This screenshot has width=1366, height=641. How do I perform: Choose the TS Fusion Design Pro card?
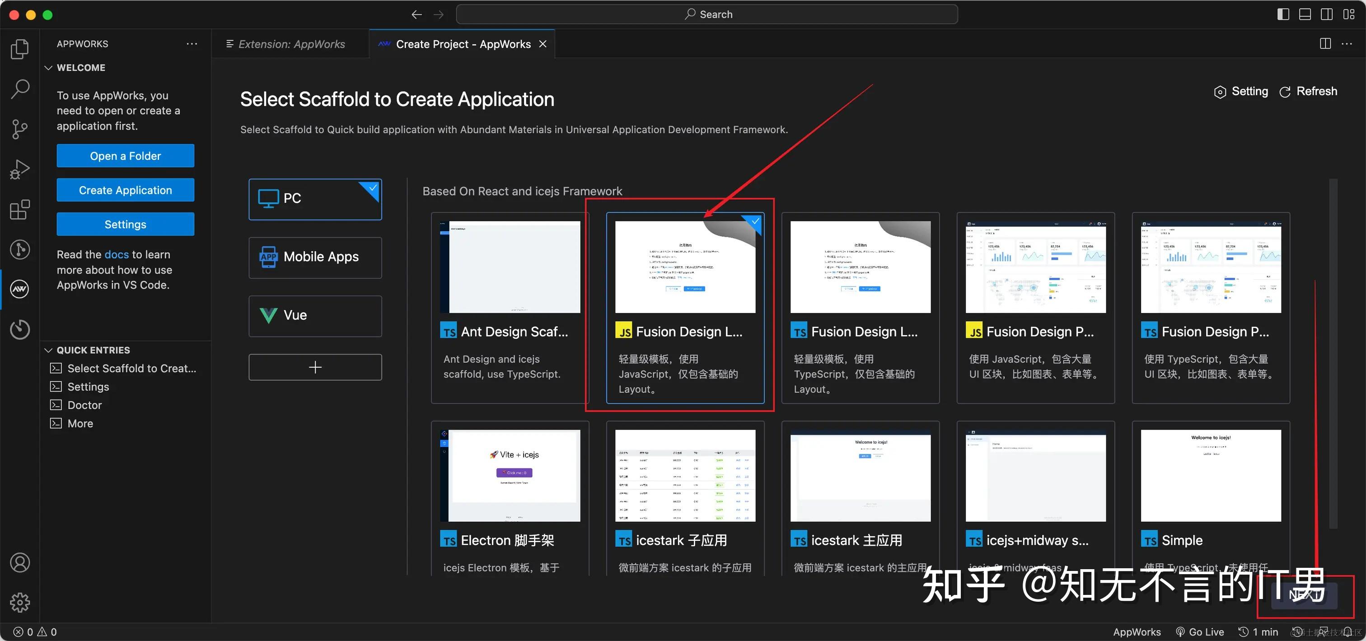(x=1211, y=308)
